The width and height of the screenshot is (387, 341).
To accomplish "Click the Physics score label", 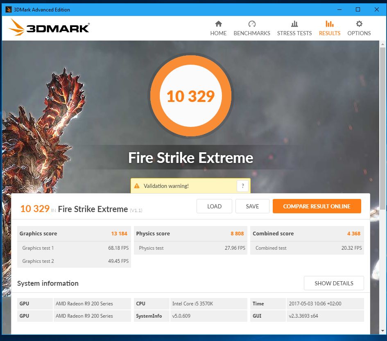I will coord(153,233).
